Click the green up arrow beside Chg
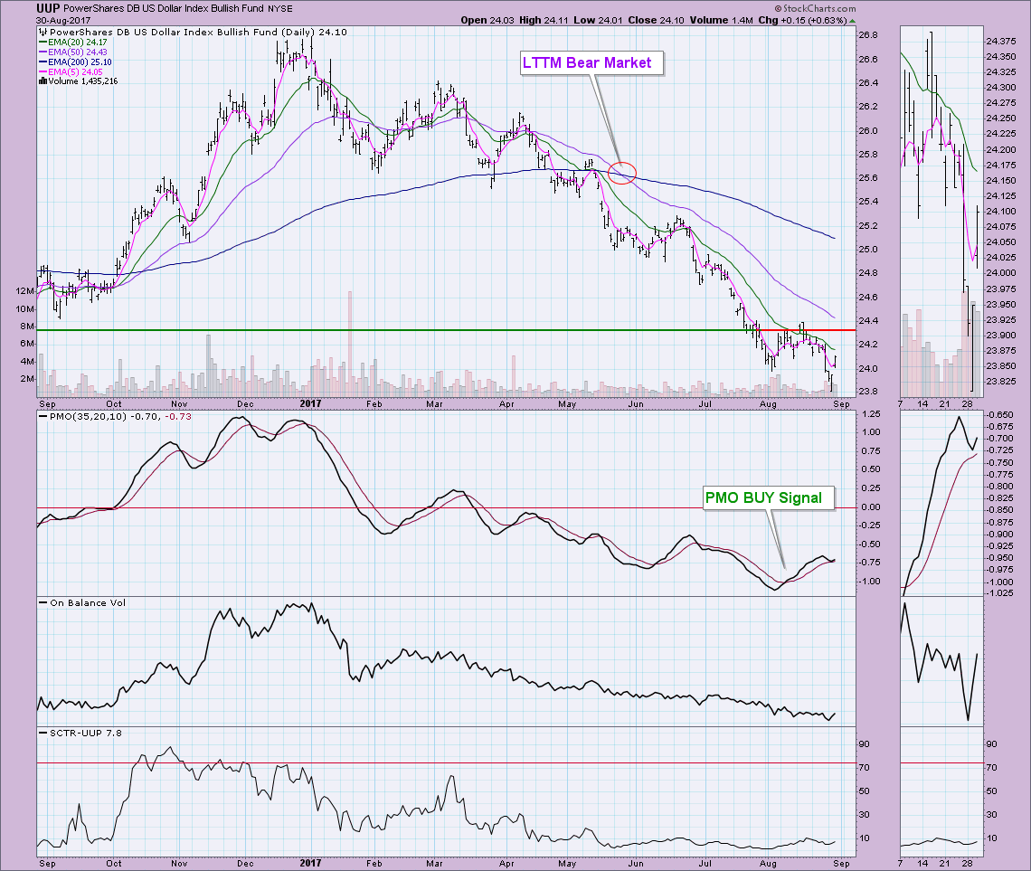Viewport: 1031px width, 871px height. pos(854,20)
